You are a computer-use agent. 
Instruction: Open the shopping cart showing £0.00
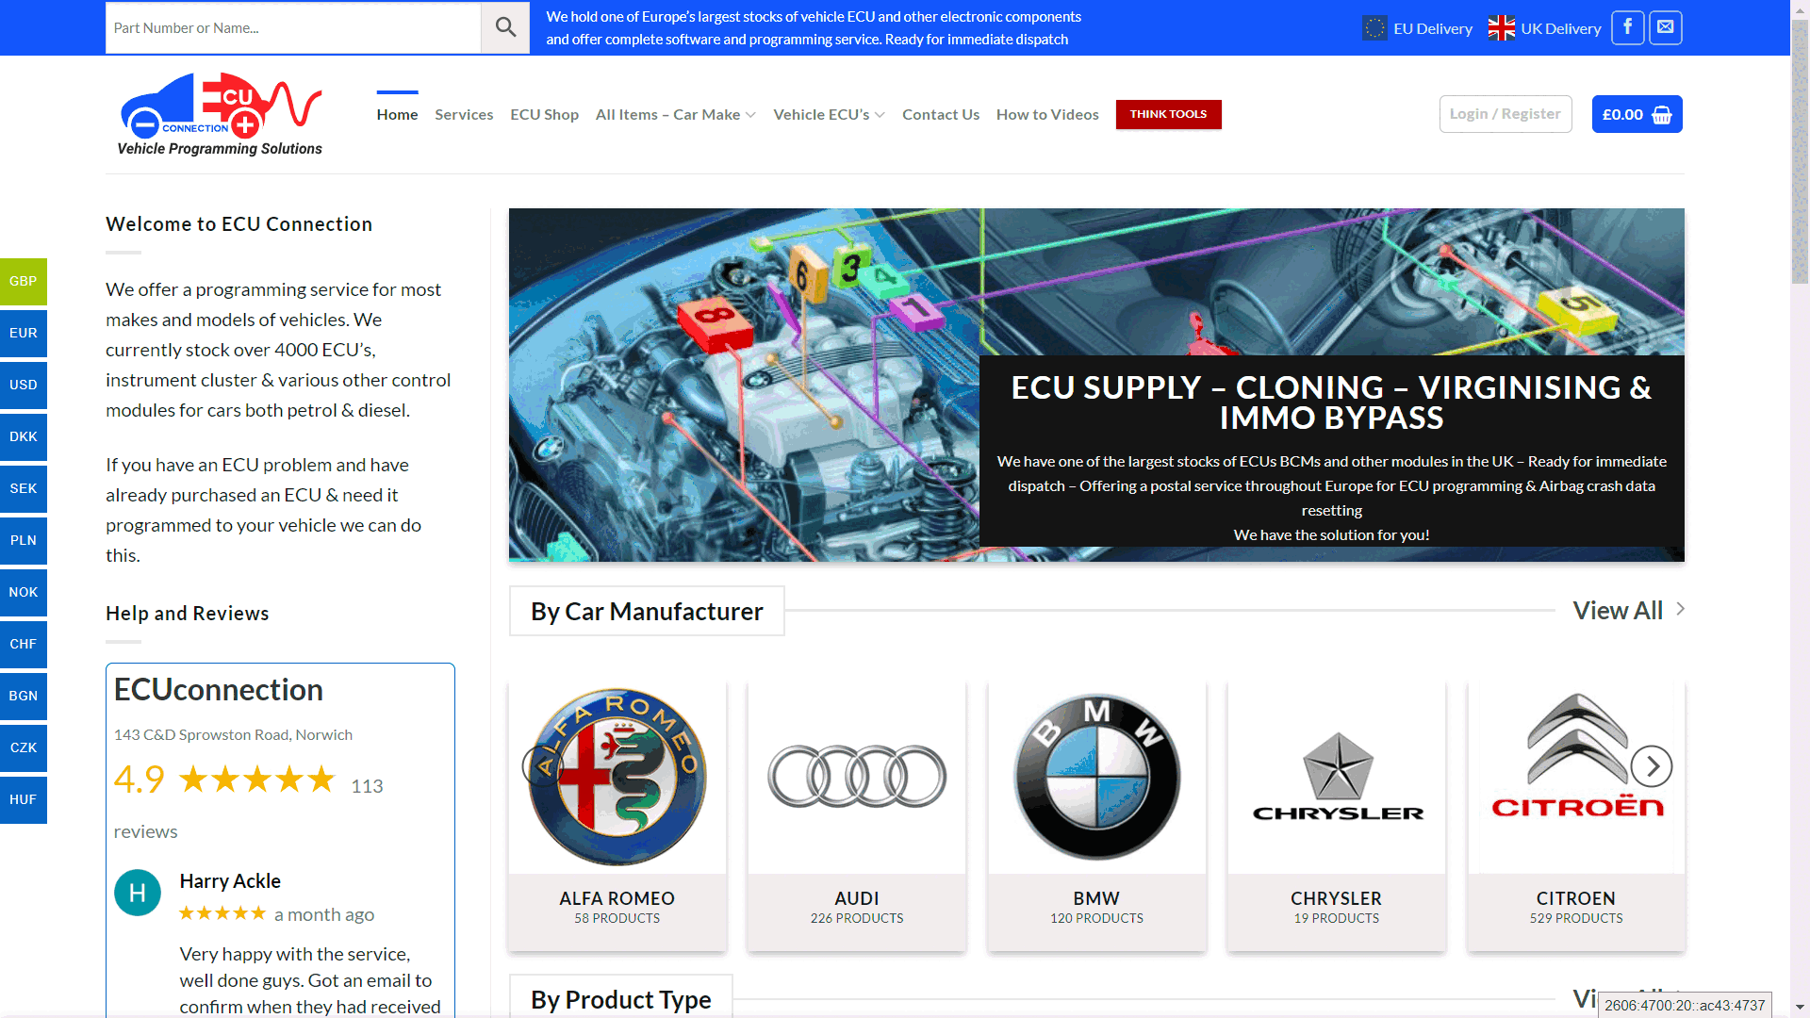(x=1637, y=114)
